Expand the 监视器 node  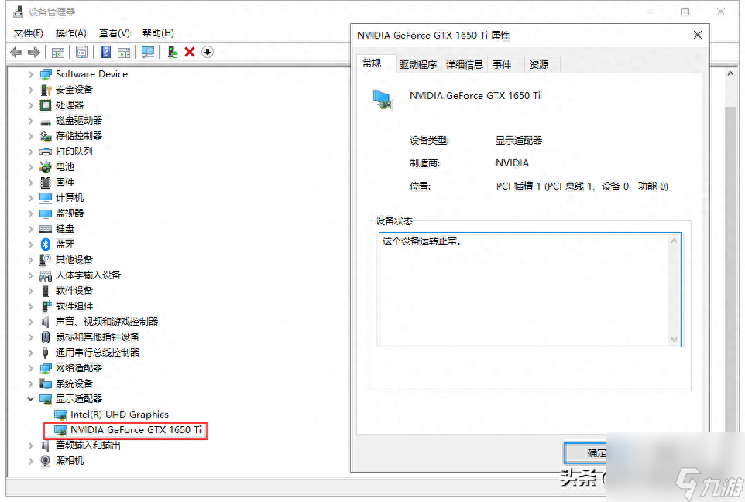click(31, 213)
